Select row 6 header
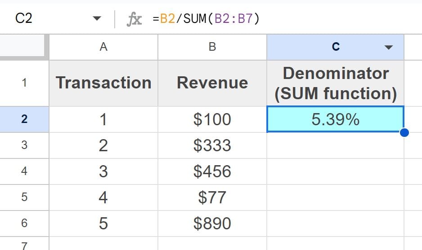The width and height of the screenshot is (422, 250). click(x=24, y=224)
